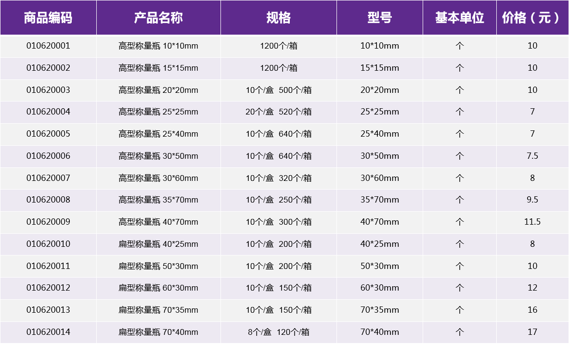
Task: Click the 型号 column header
Action: click(380, 17)
